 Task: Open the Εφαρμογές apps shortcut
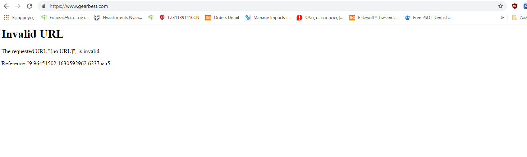point(19,18)
